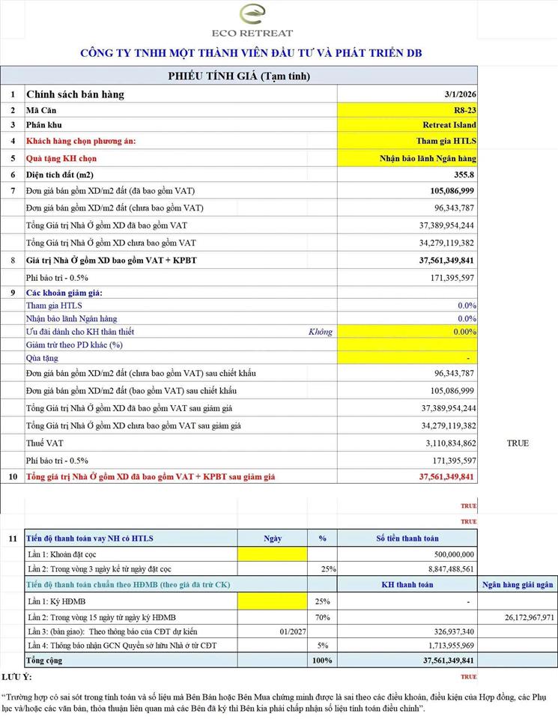Select the '100%' total percentage cell

(322, 661)
